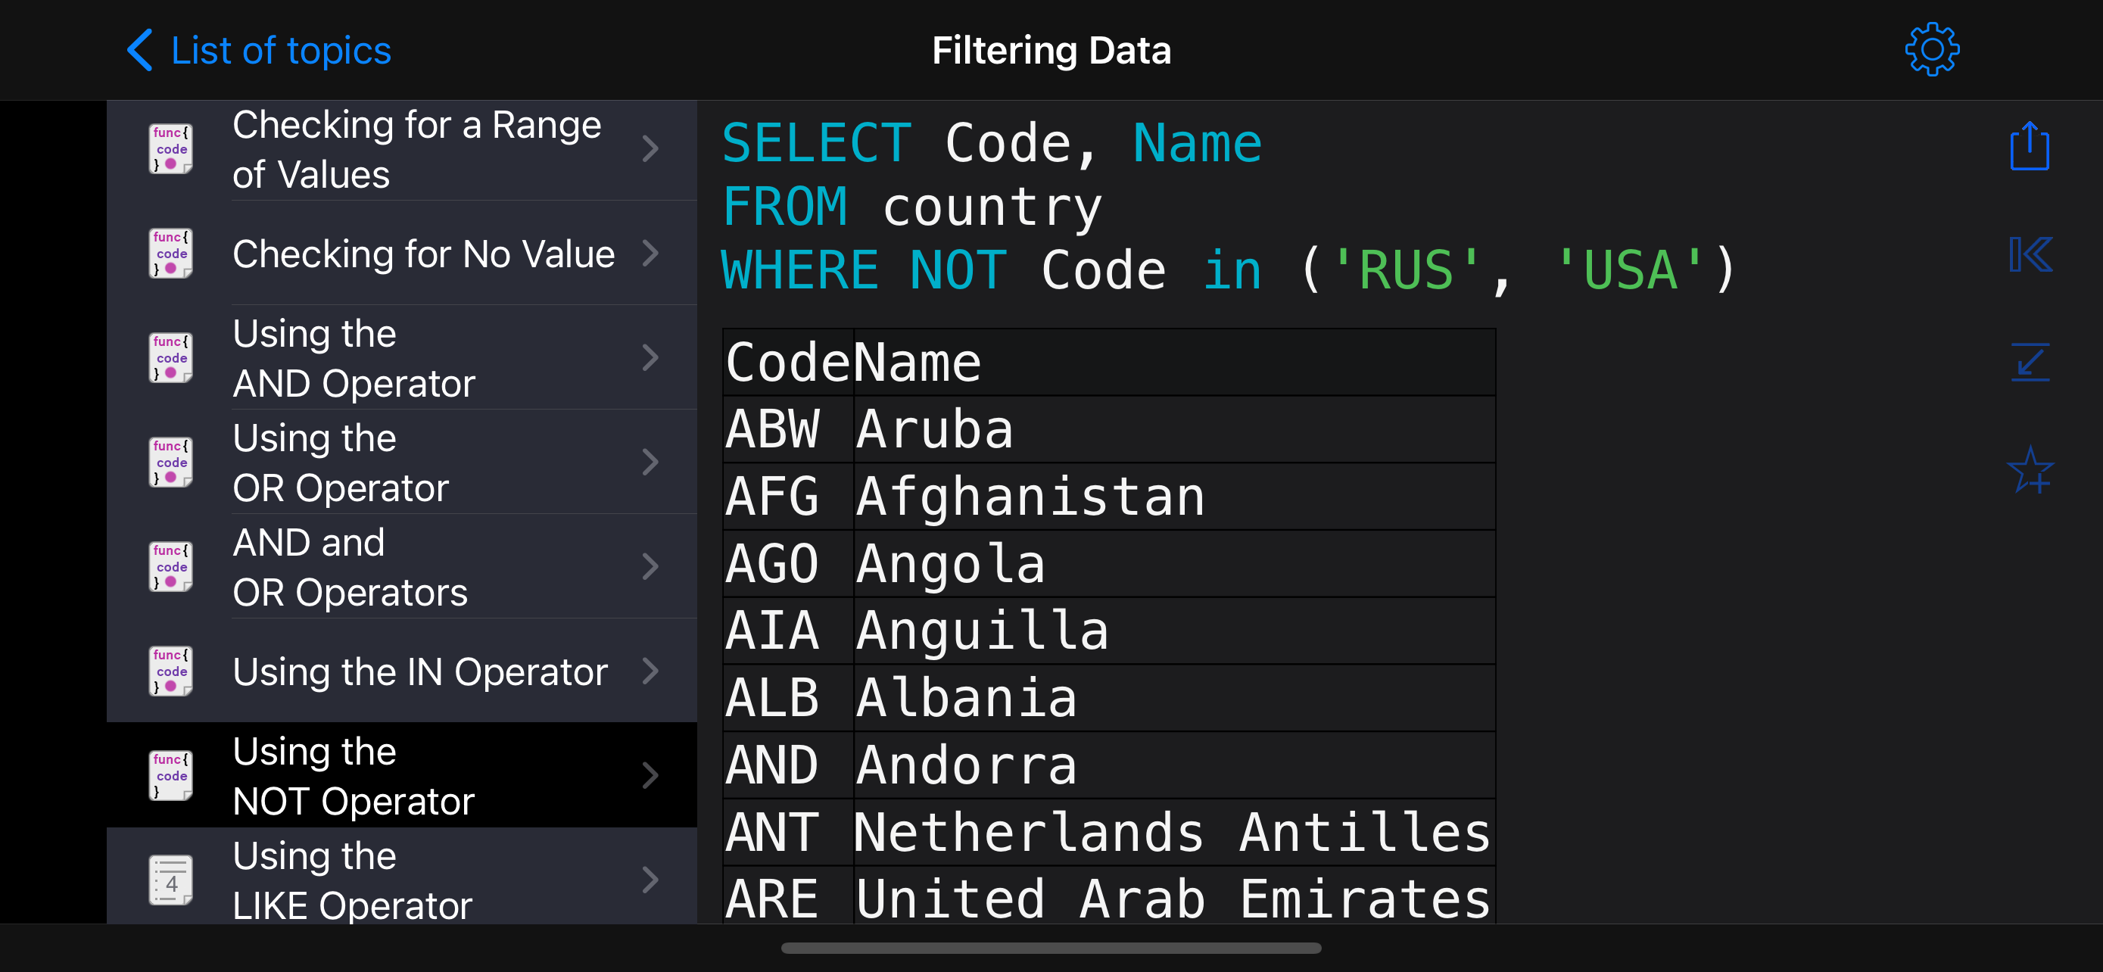
Task: Expand chevron for Checking for a Range of Values
Action: coord(650,149)
